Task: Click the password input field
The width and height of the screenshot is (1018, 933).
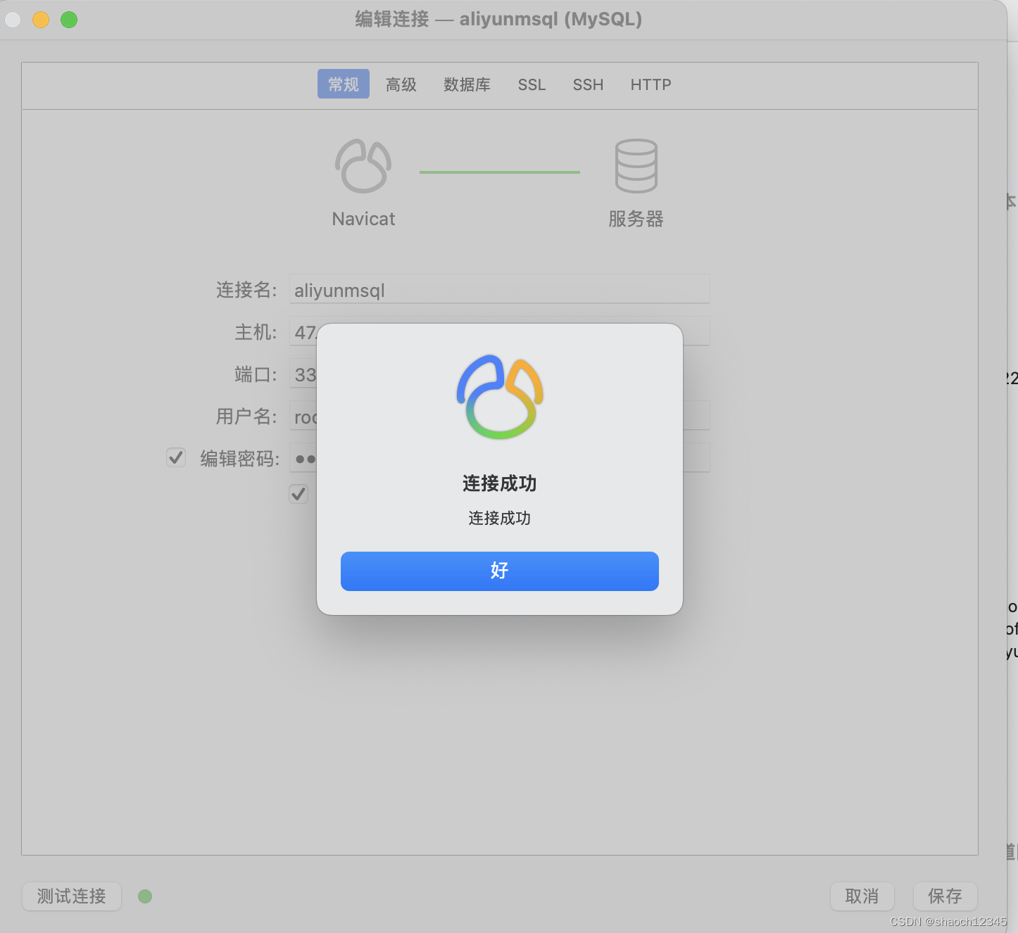Action: pos(500,458)
